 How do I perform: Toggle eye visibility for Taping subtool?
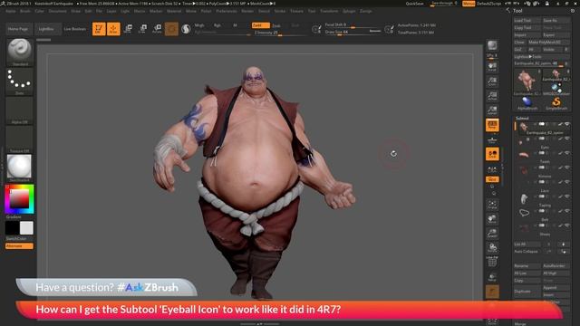click(x=566, y=197)
